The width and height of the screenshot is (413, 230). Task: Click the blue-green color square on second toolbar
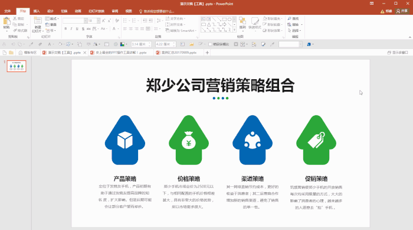pos(122,44)
